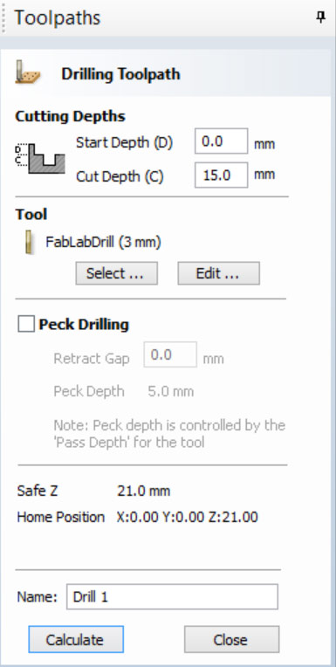Viewport: 336px width, 667px height.
Task: Close the Drilling Toolpath form
Action: pos(232,639)
